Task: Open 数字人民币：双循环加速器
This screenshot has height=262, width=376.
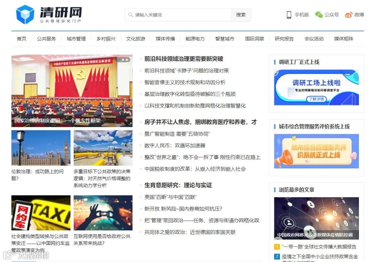Action: (x=175, y=145)
